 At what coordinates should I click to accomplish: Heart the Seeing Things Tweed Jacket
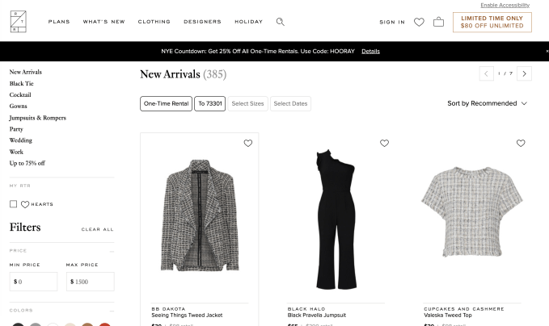(248, 144)
